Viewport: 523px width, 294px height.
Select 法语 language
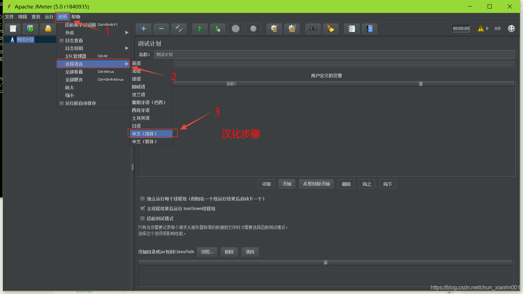152,71
